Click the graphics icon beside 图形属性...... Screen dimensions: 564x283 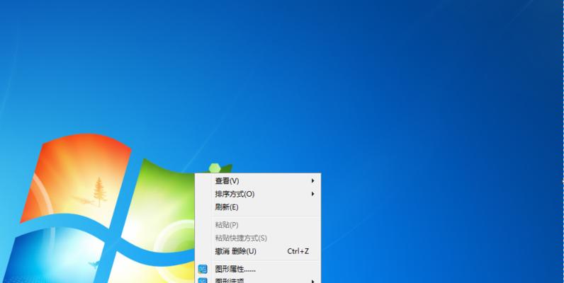[203, 269]
